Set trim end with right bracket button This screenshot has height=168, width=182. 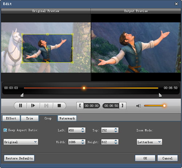click(x=122, y=105)
